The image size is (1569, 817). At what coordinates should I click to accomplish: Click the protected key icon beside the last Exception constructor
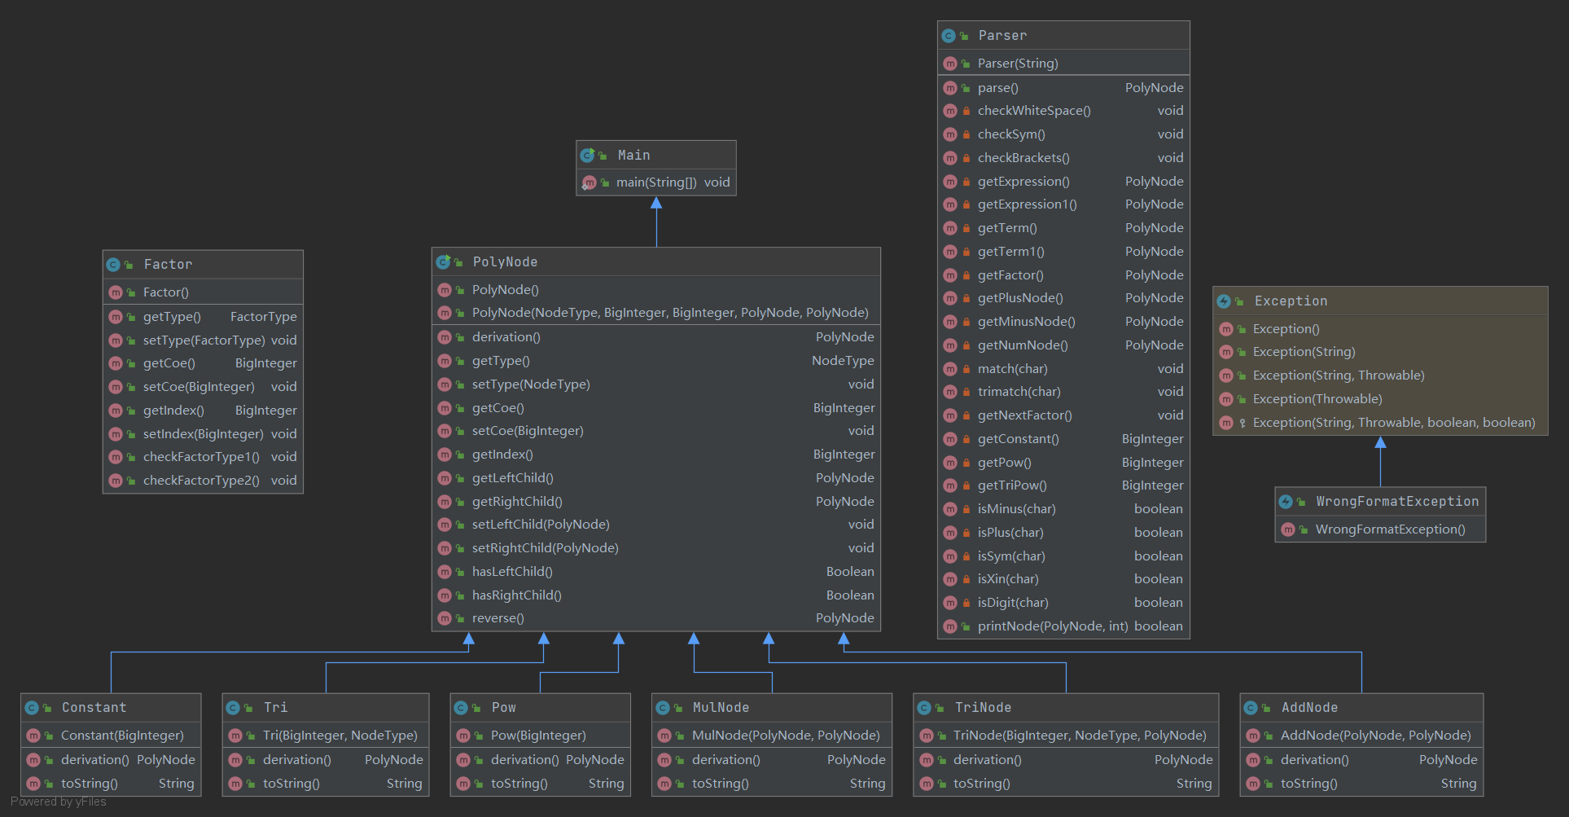[1242, 423]
